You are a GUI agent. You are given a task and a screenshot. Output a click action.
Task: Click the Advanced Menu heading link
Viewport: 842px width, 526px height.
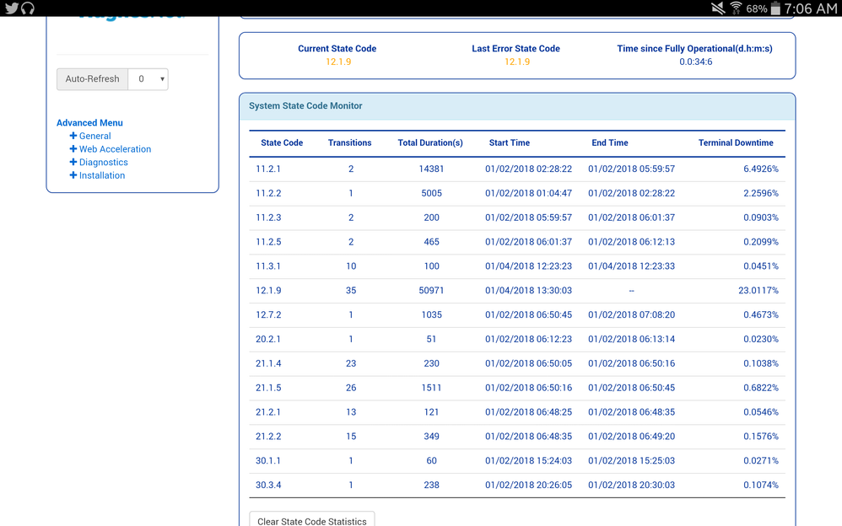pyautogui.click(x=89, y=123)
